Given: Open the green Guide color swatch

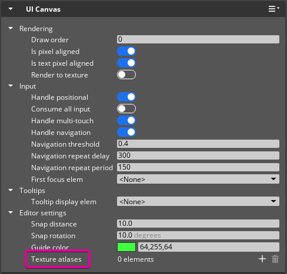Looking at the screenshot, I should tap(126, 247).
